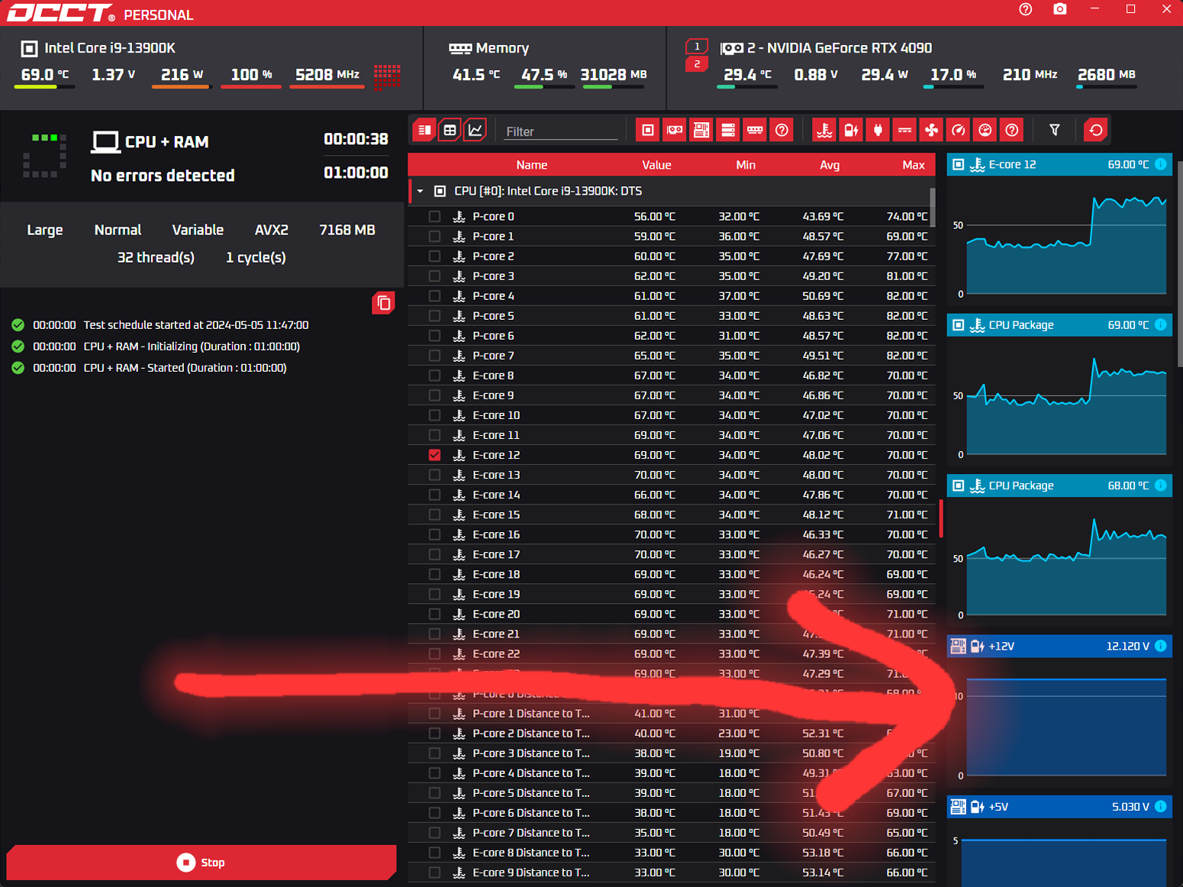Toggle the memory sensor filter icon
The width and height of the screenshot is (1183, 887).
click(x=755, y=130)
